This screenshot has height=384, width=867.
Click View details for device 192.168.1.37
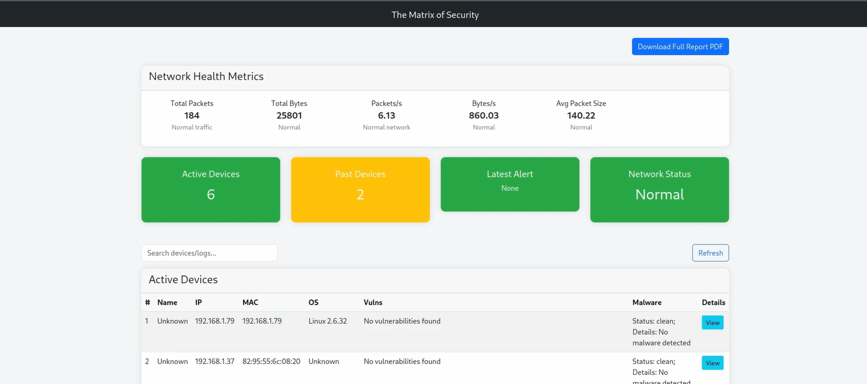(712, 363)
